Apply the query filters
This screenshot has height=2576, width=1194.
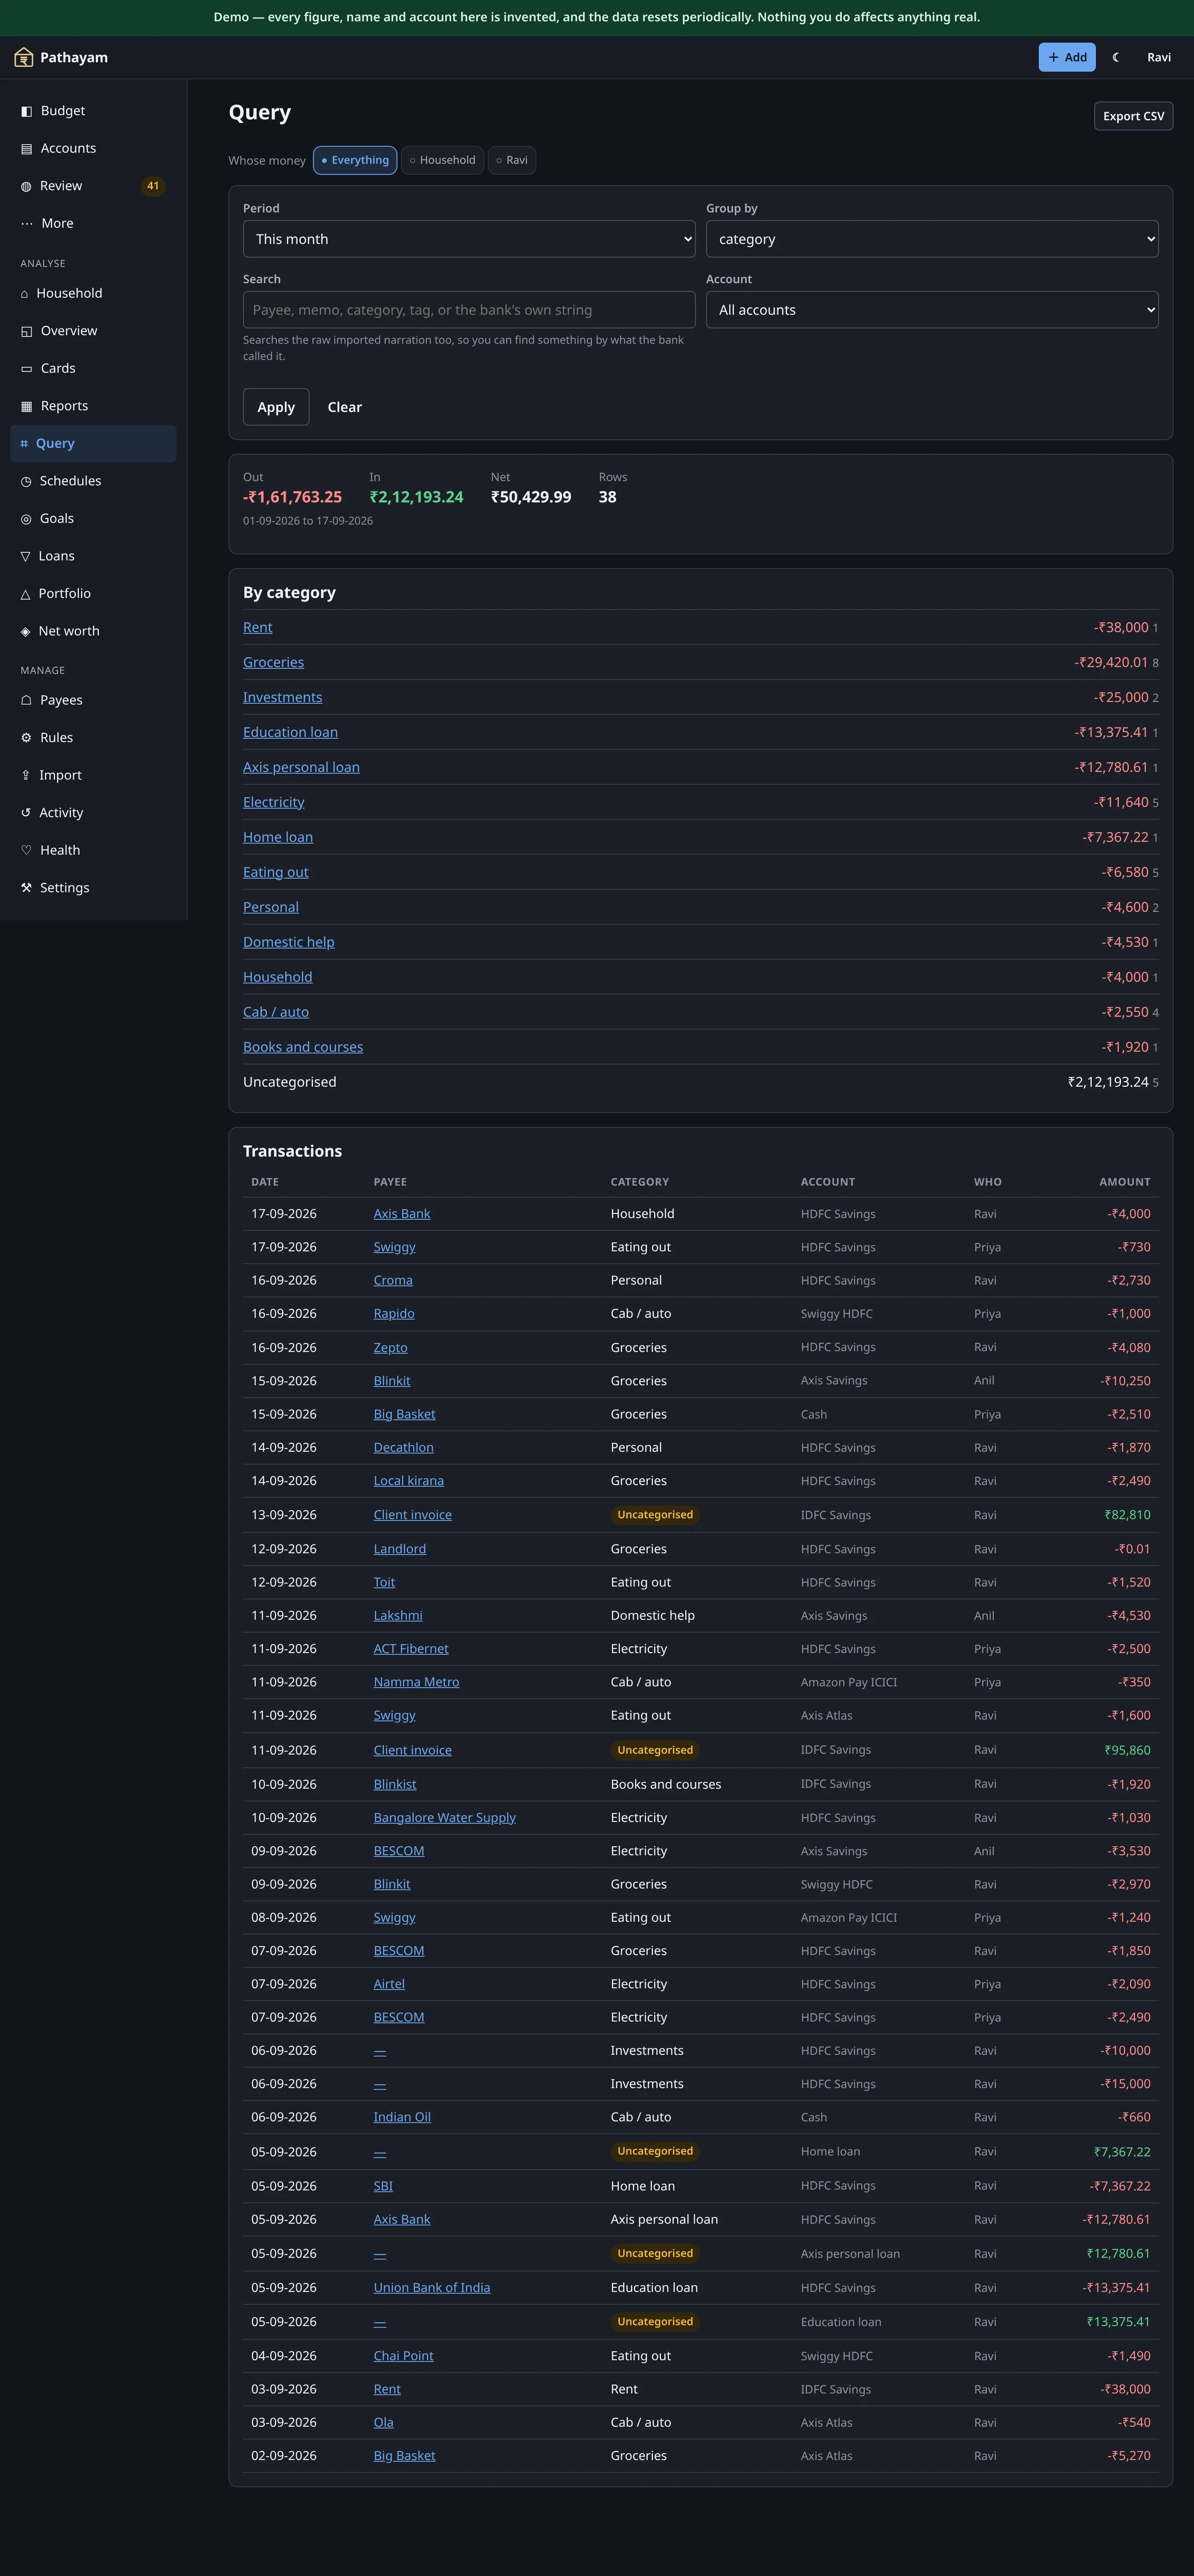[x=276, y=407]
